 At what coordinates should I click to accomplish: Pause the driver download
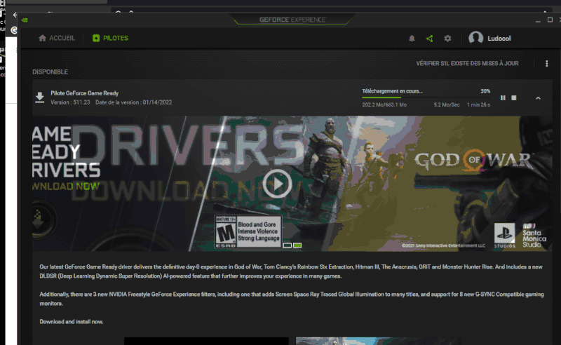(503, 97)
